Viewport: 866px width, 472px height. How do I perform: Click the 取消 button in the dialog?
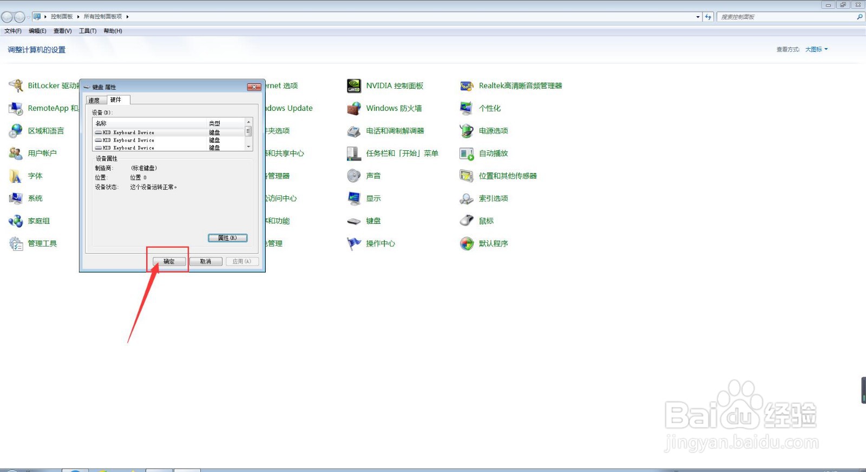tap(206, 262)
